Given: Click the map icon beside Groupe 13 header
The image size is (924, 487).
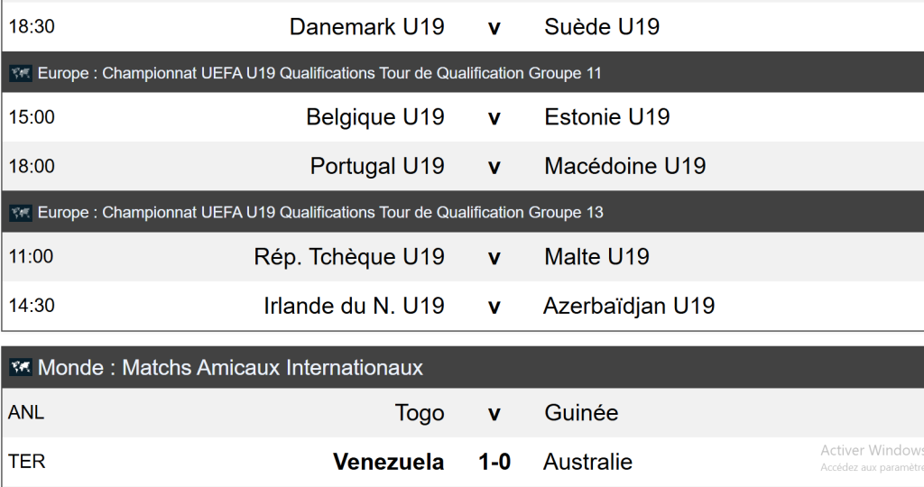Looking at the screenshot, I should coord(21,213).
